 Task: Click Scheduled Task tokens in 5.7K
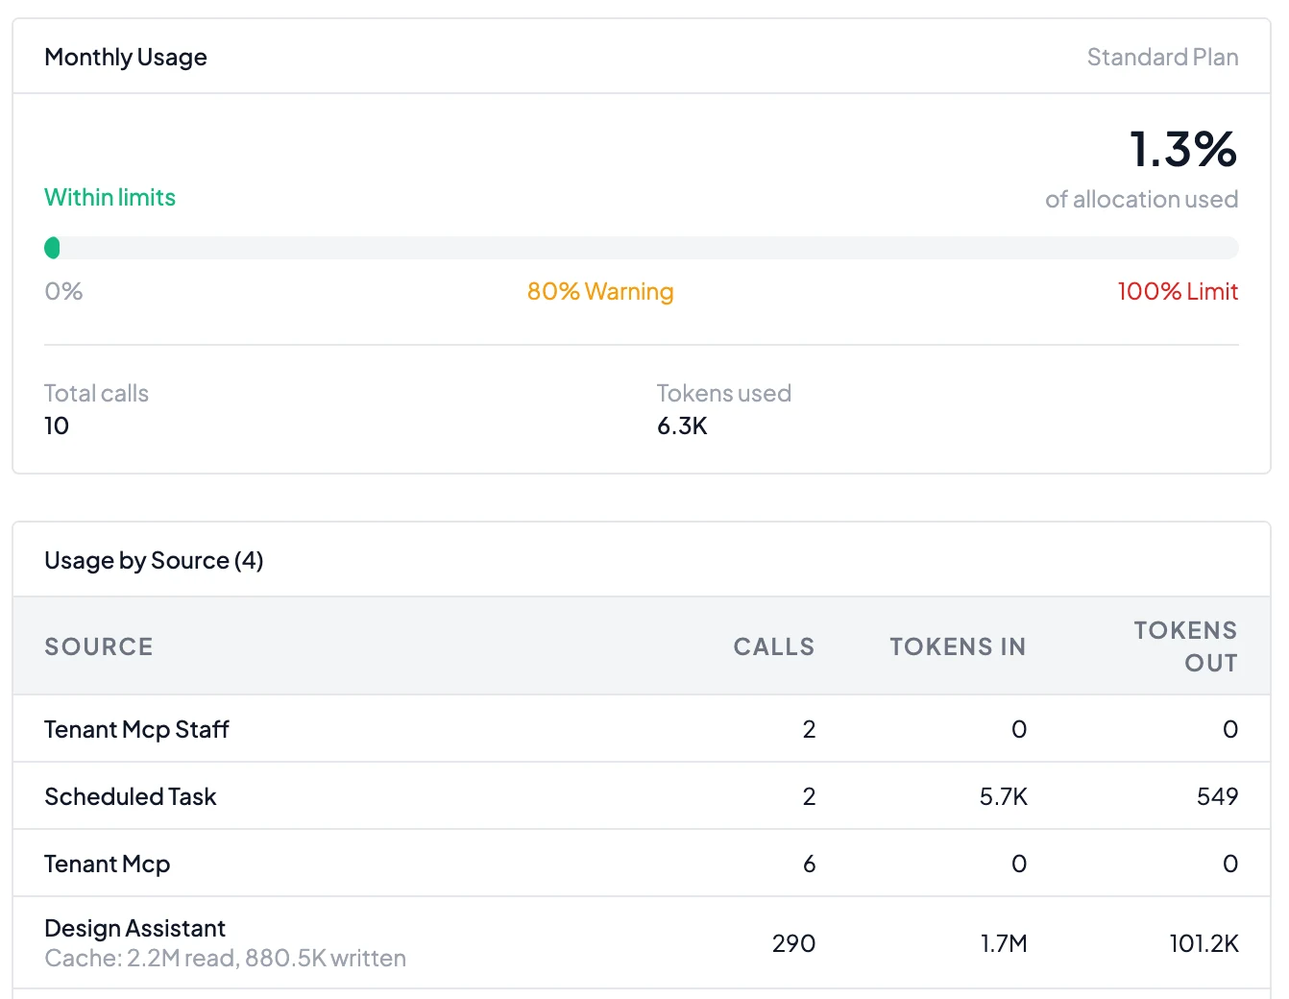tap(1004, 796)
